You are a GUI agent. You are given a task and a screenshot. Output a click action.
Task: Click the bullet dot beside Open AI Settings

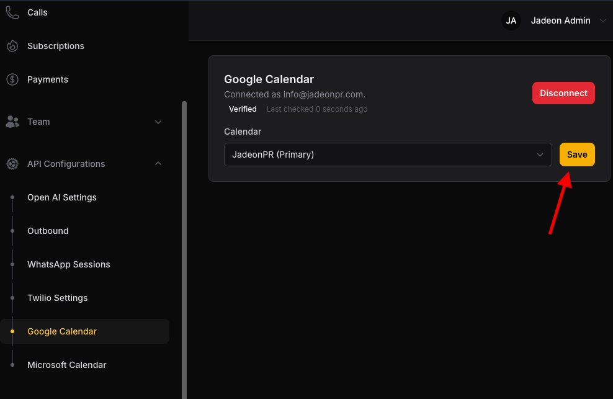point(12,197)
